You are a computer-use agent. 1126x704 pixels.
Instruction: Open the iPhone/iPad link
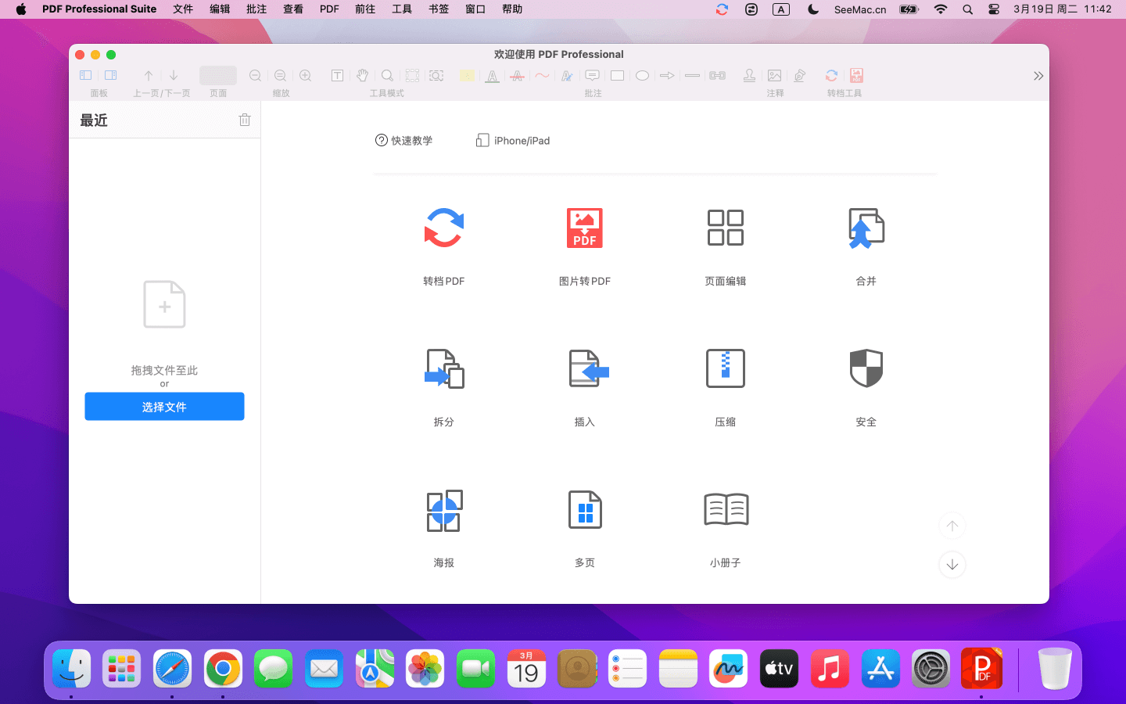(513, 141)
